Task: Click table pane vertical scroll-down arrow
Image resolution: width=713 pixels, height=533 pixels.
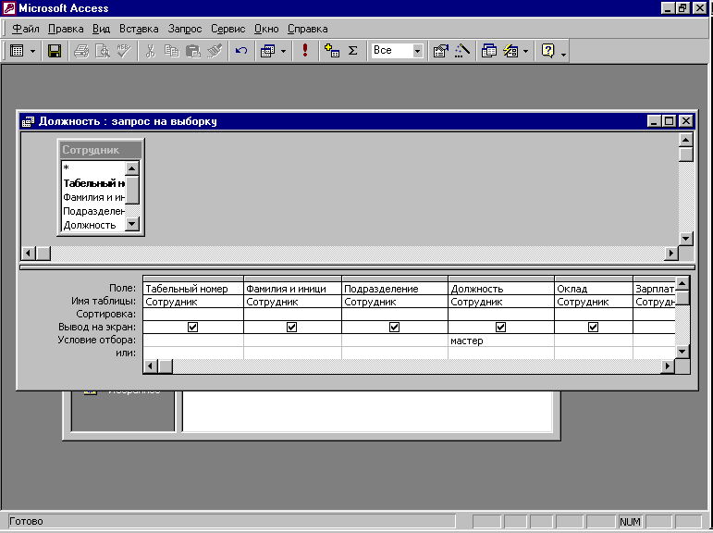Action: pyautogui.click(x=685, y=239)
